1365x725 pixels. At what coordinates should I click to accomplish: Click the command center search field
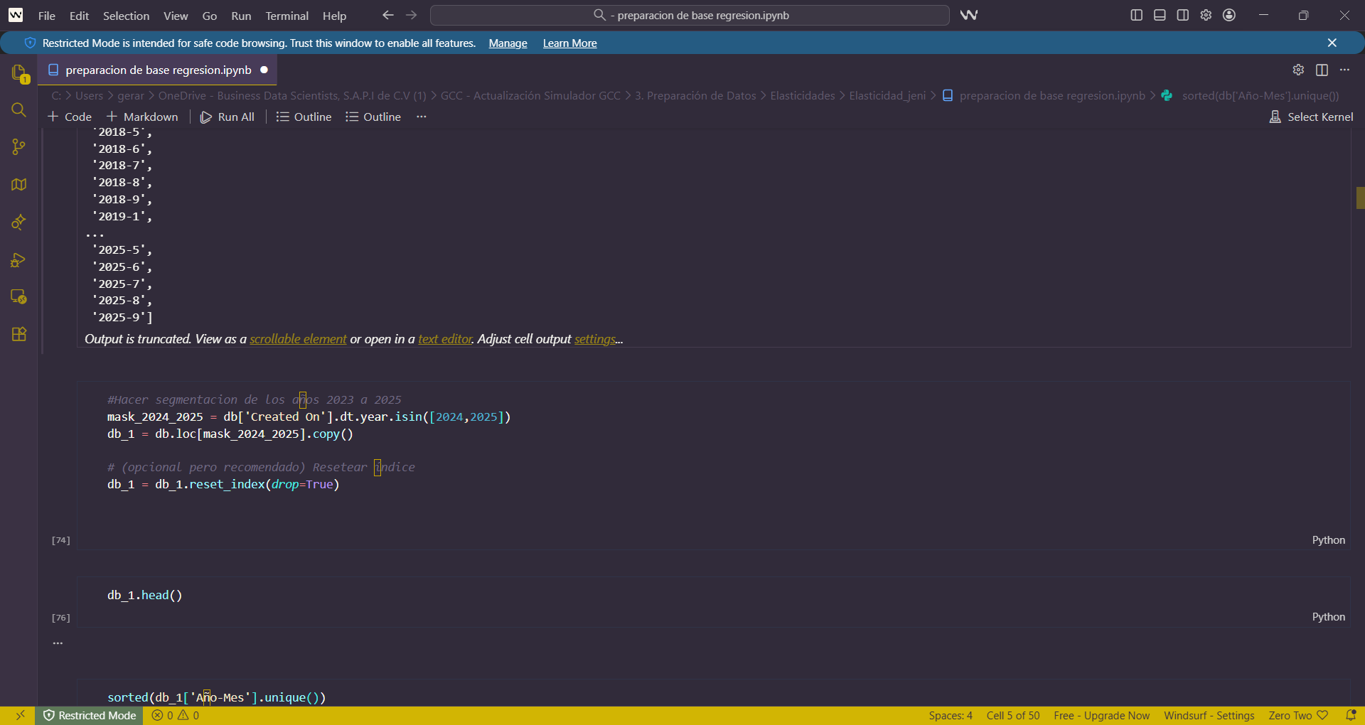click(x=690, y=15)
